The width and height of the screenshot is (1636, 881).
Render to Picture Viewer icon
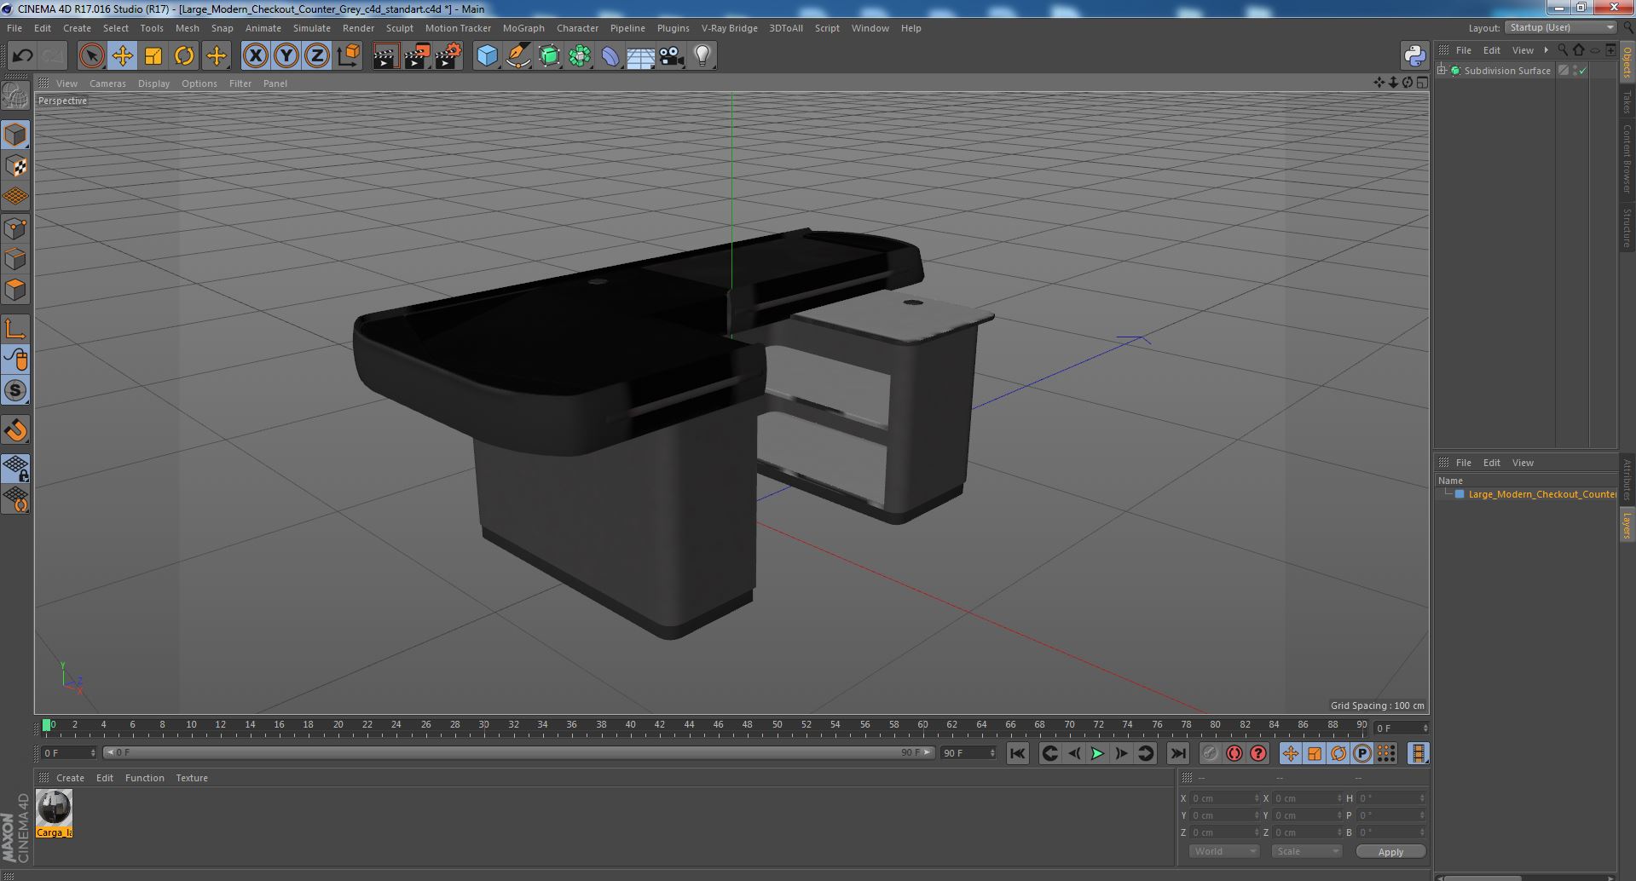417,56
